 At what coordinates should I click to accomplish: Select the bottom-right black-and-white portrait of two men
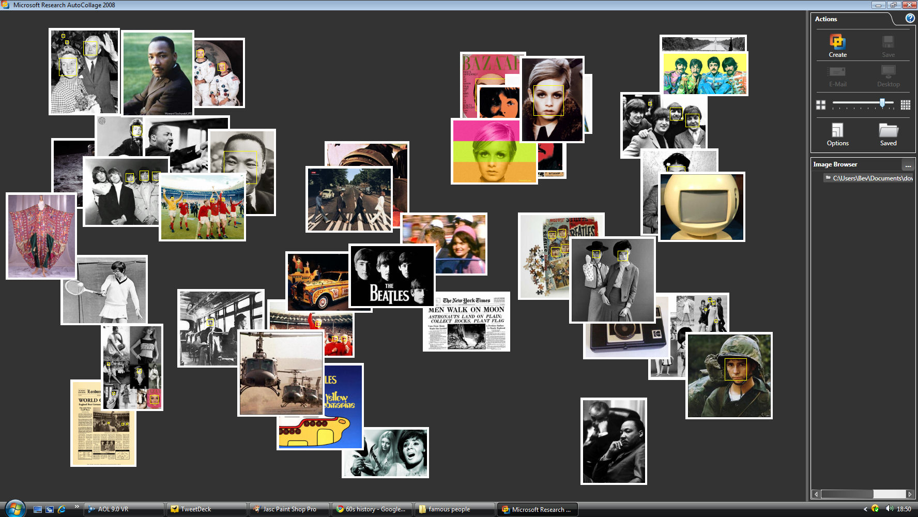click(x=614, y=441)
